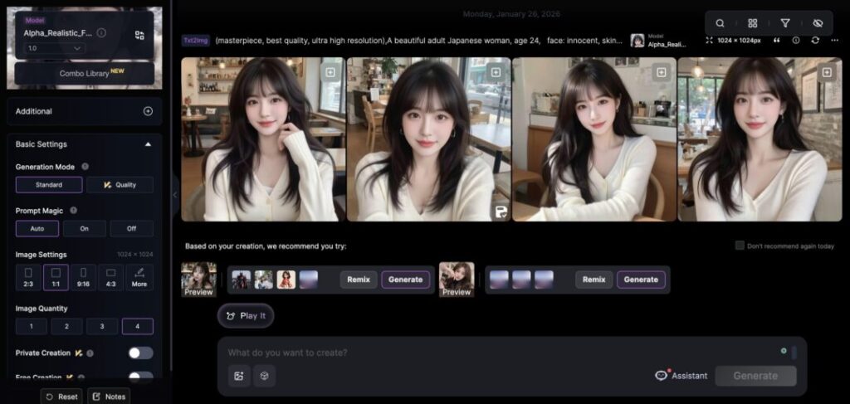Screen dimensions: 850x404
Task: Enable the Private Creation switch
Action: 140,353
